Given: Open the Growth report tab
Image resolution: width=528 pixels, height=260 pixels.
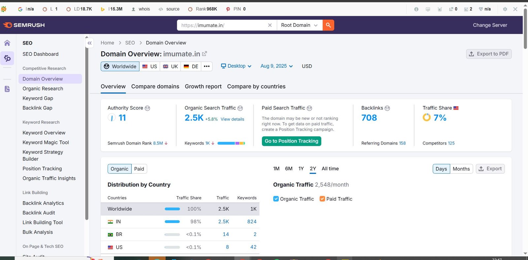Looking at the screenshot, I should point(203,86).
